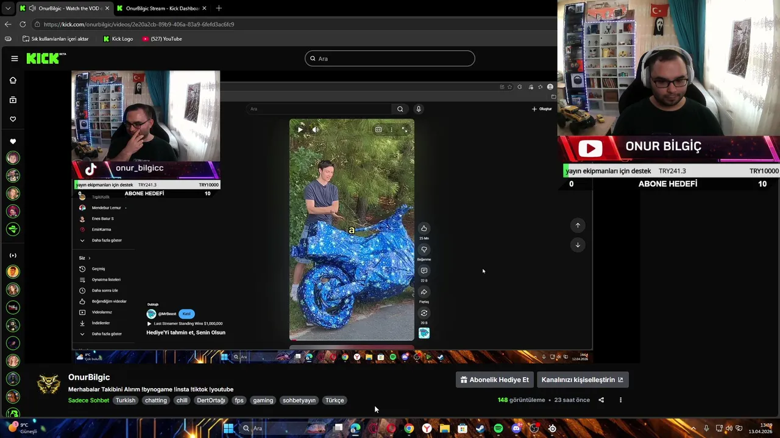Click the 'Katıl' button beside @MrBeast

[186, 314]
